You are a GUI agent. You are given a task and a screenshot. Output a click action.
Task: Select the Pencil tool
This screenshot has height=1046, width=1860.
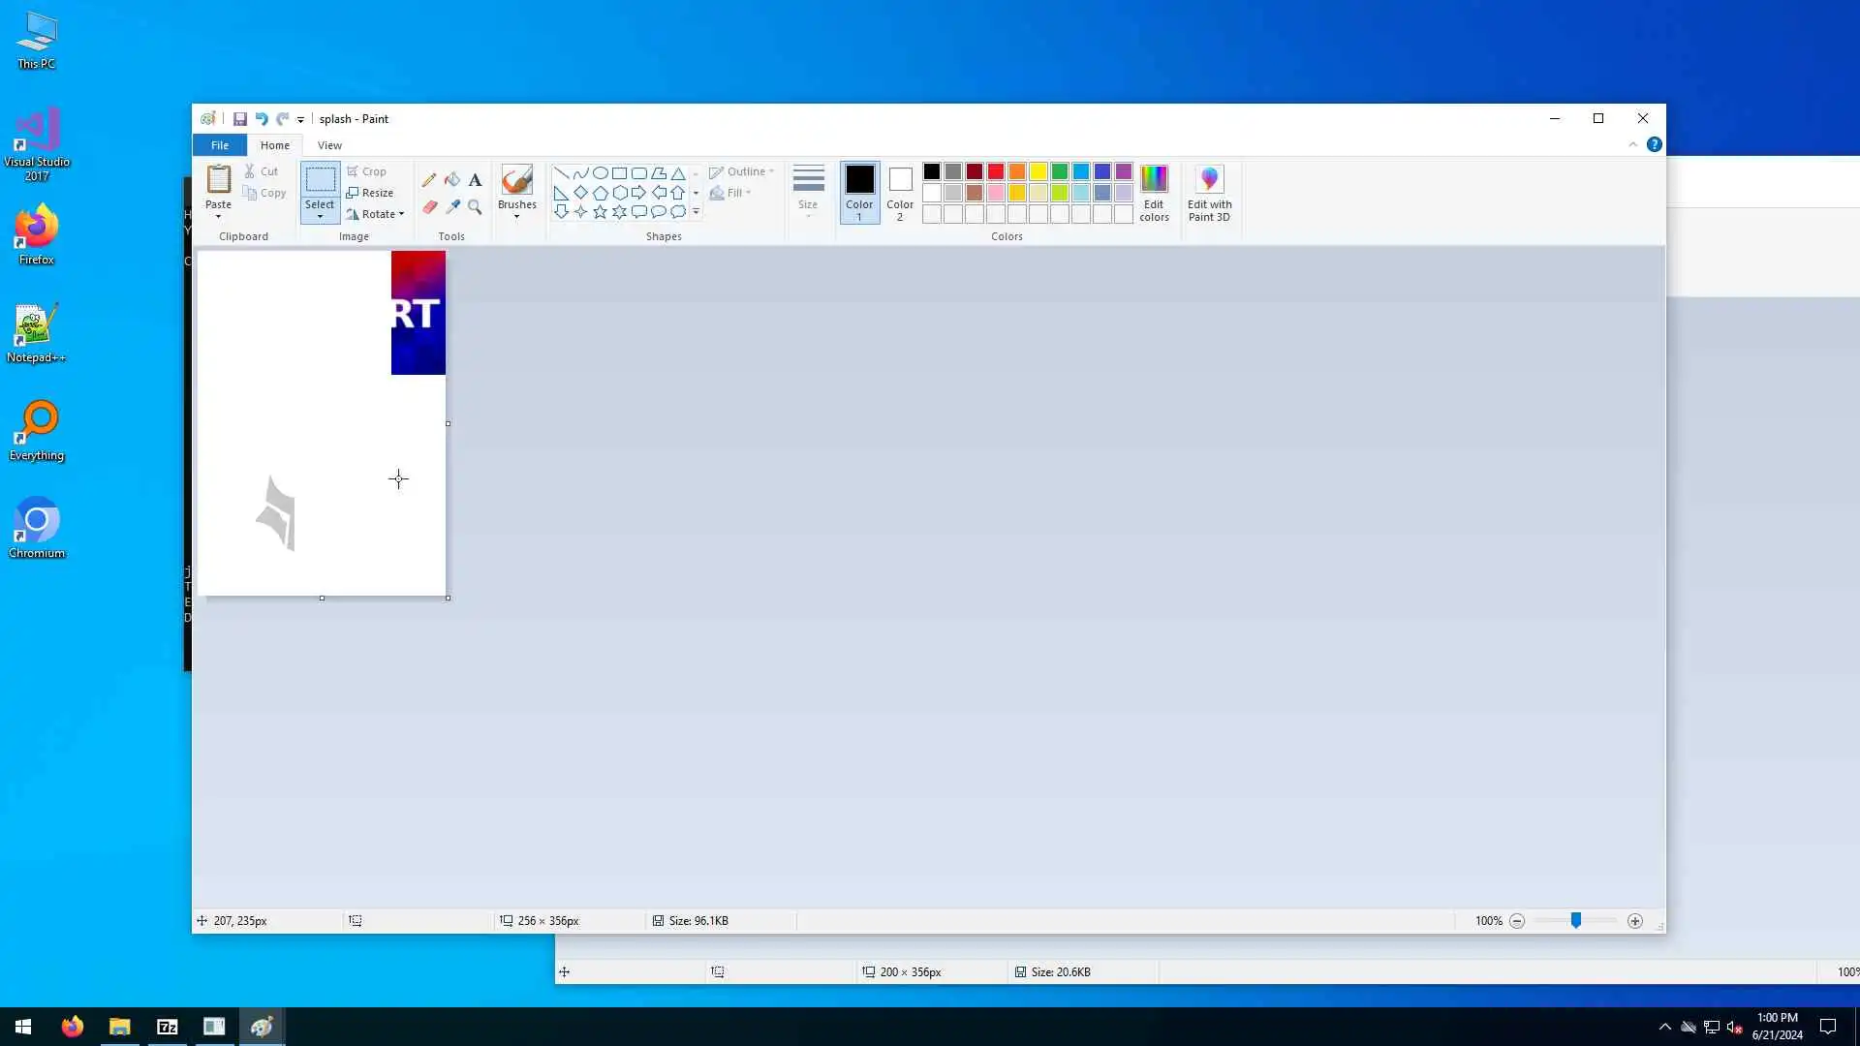[x=429, y=180]
